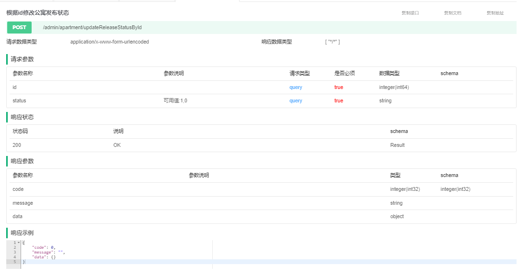The height and width of the screenshot is (277, 517).
Task: Click the query link for the status parameter
Action: (295, 100)
